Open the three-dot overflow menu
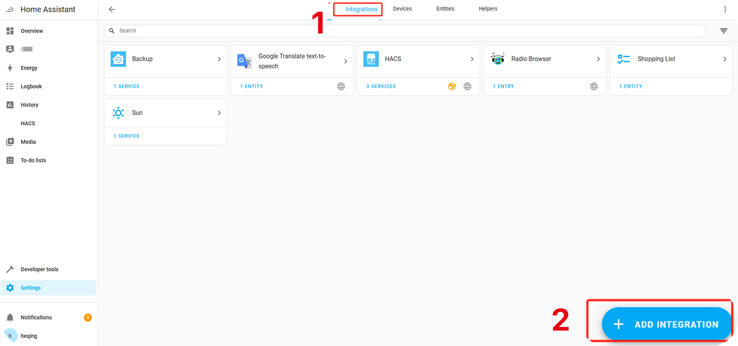 (725, 9)
